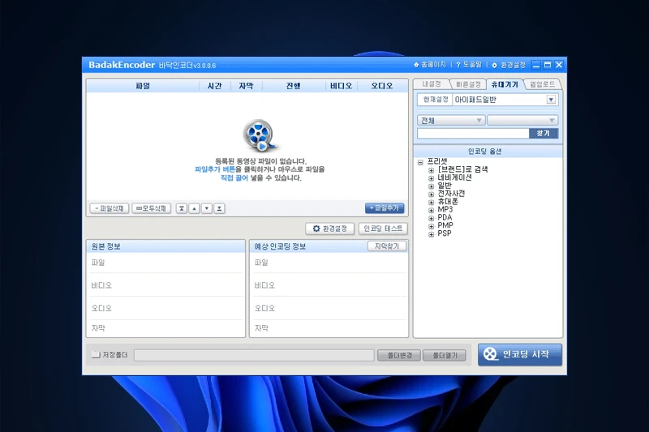
Task: Expand the MP3 preset node
Action: point(432,209)
